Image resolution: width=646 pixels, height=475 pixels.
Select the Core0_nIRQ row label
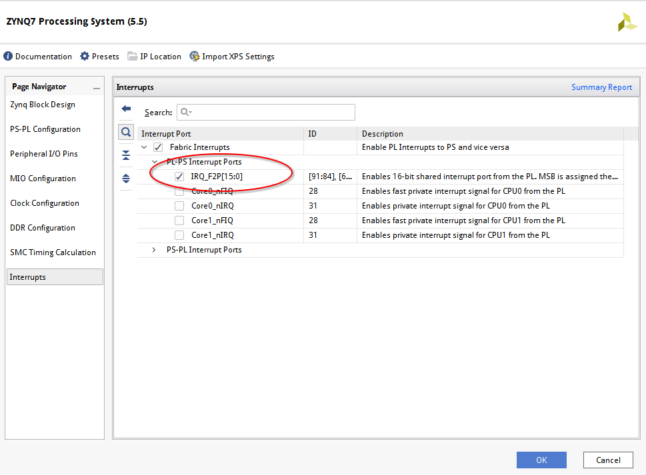[x=213, y=206]
